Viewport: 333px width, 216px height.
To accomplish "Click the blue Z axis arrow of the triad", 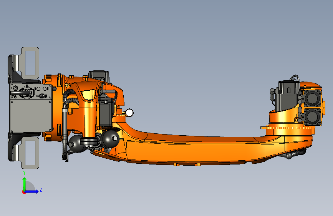I will [x=32, y=191].
